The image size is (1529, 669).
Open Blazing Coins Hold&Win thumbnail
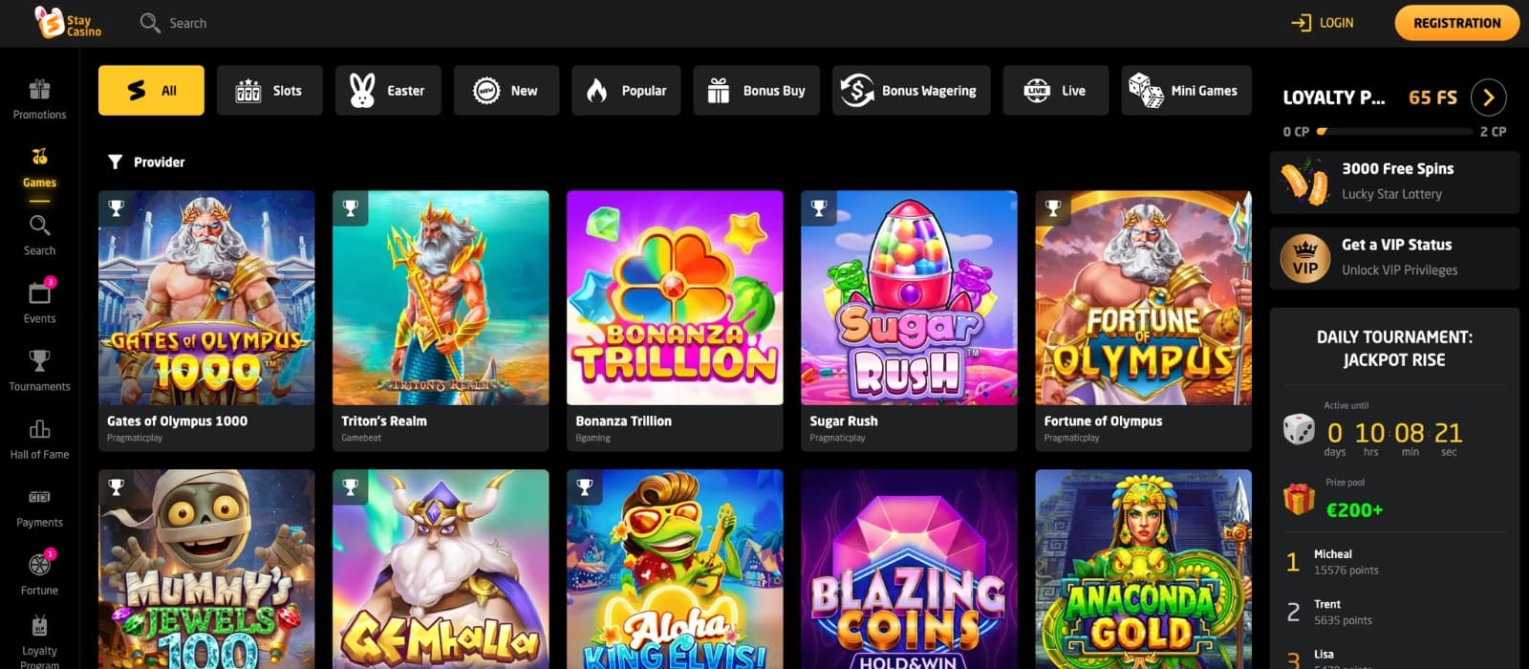click(909, 570)
